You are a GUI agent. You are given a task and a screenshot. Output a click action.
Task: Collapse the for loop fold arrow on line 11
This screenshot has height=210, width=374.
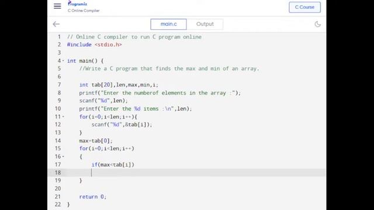point(63,117)
